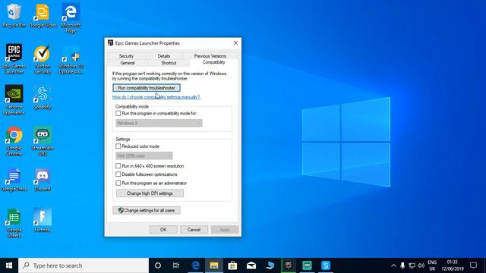Viewport: 486px width, 273px height.
Task: Switch to the General tab
Action: pos(128,63)
